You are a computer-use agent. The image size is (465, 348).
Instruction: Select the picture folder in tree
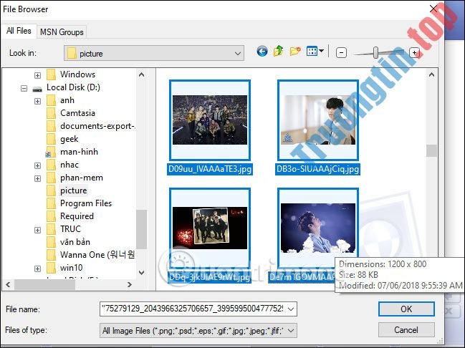[74, 190]
